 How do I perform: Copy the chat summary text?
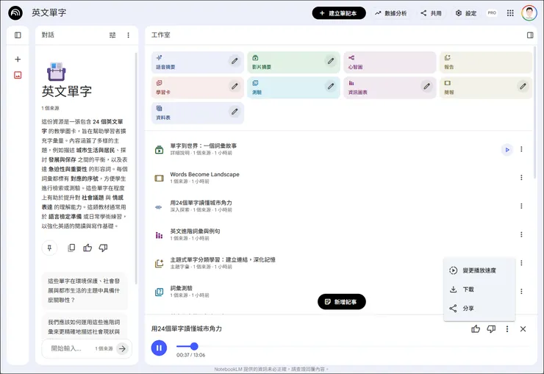[x=71, y=248]
